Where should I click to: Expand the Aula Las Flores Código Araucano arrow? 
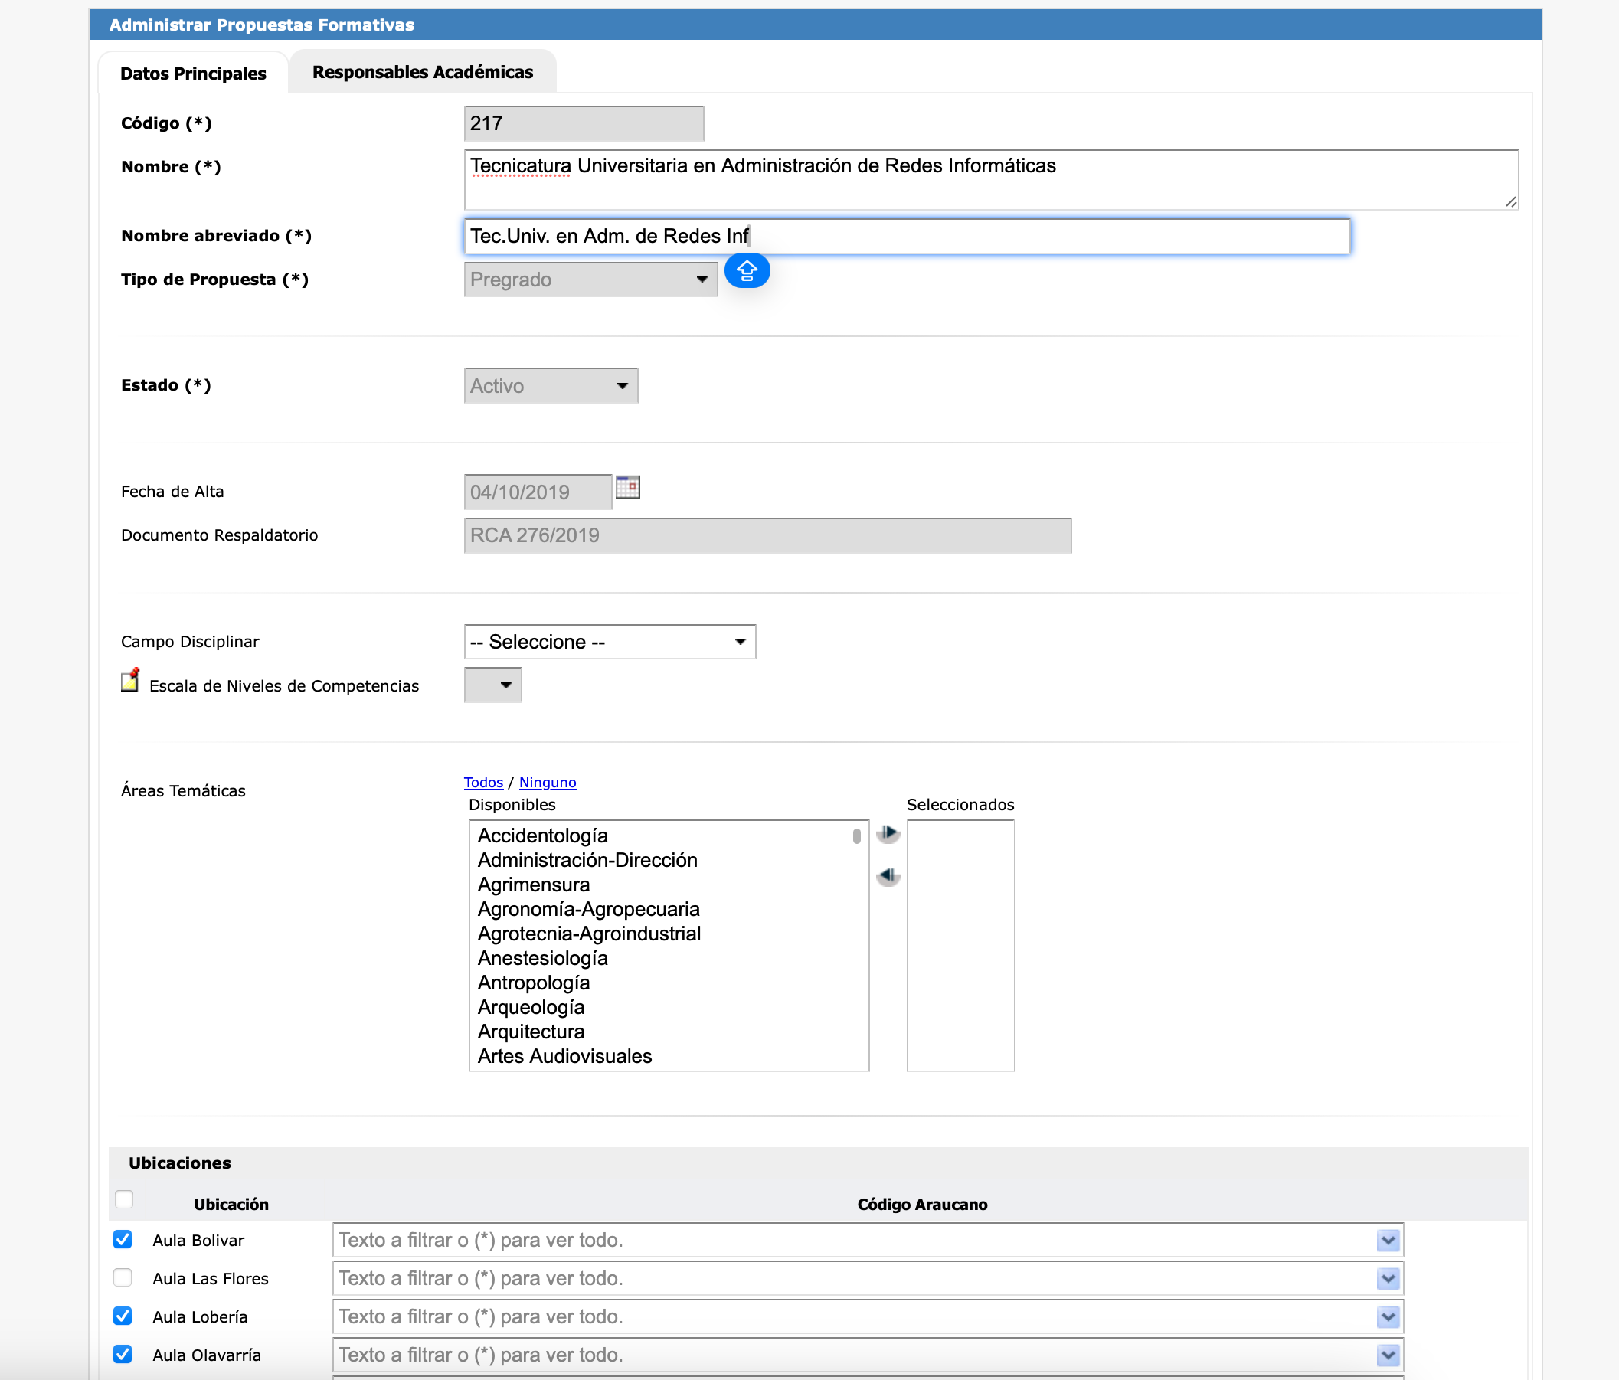pos(1388,1278)
